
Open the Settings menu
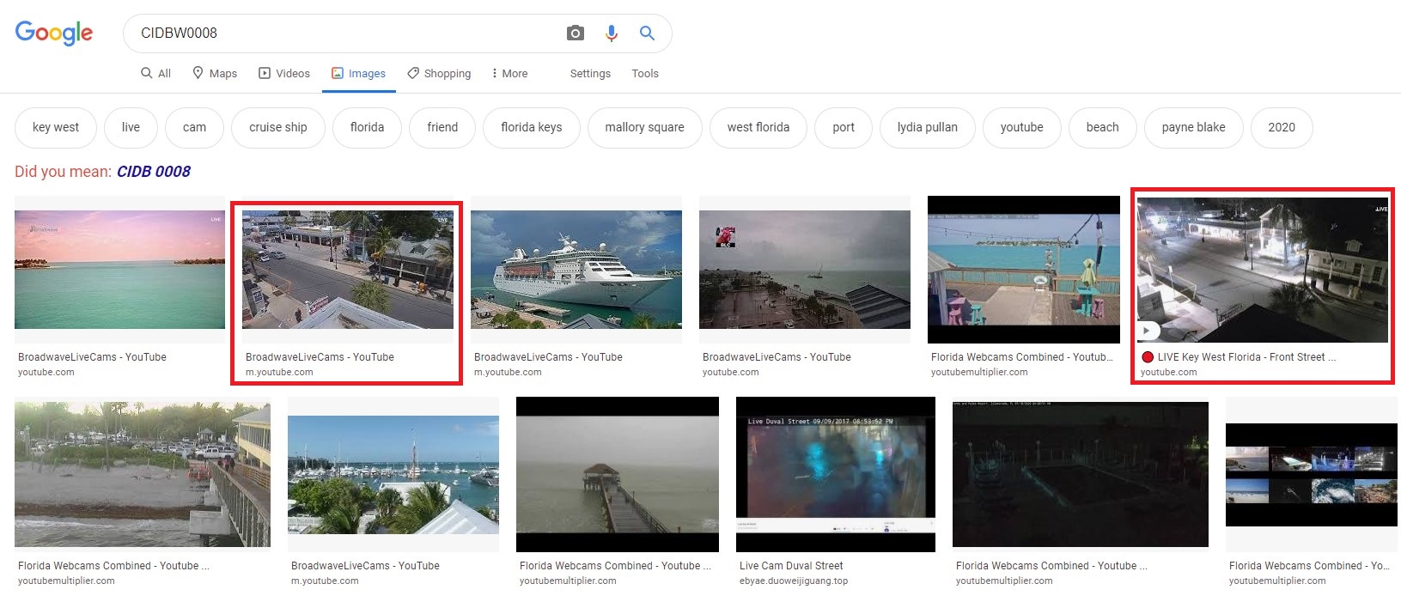(x=590, y=73)
